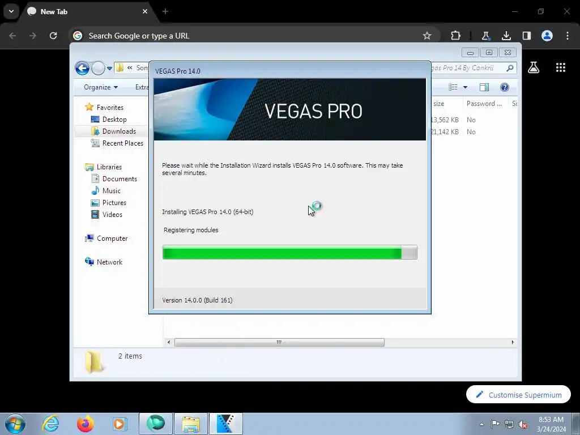The width and height of the screenshot is (580, 435).
Task: Click the Customise Supermium button
Action: tap(518, 395)
